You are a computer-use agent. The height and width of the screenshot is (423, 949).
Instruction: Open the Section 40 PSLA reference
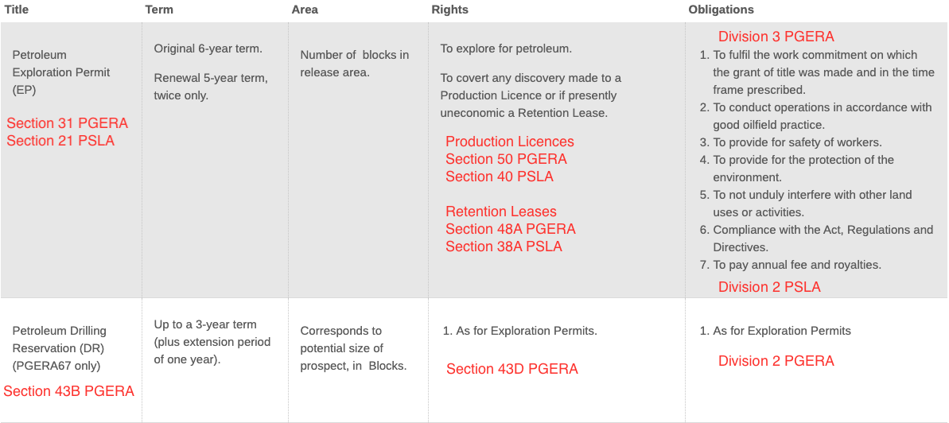coord(499,177)
